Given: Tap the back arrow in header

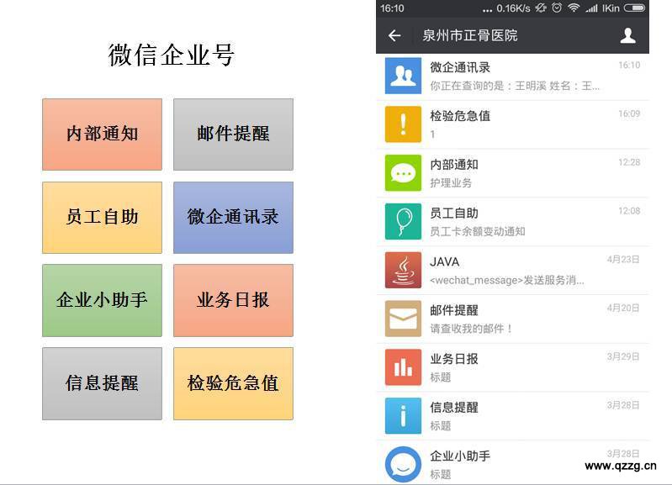Looking at the screenshot, I should [394, 35].
